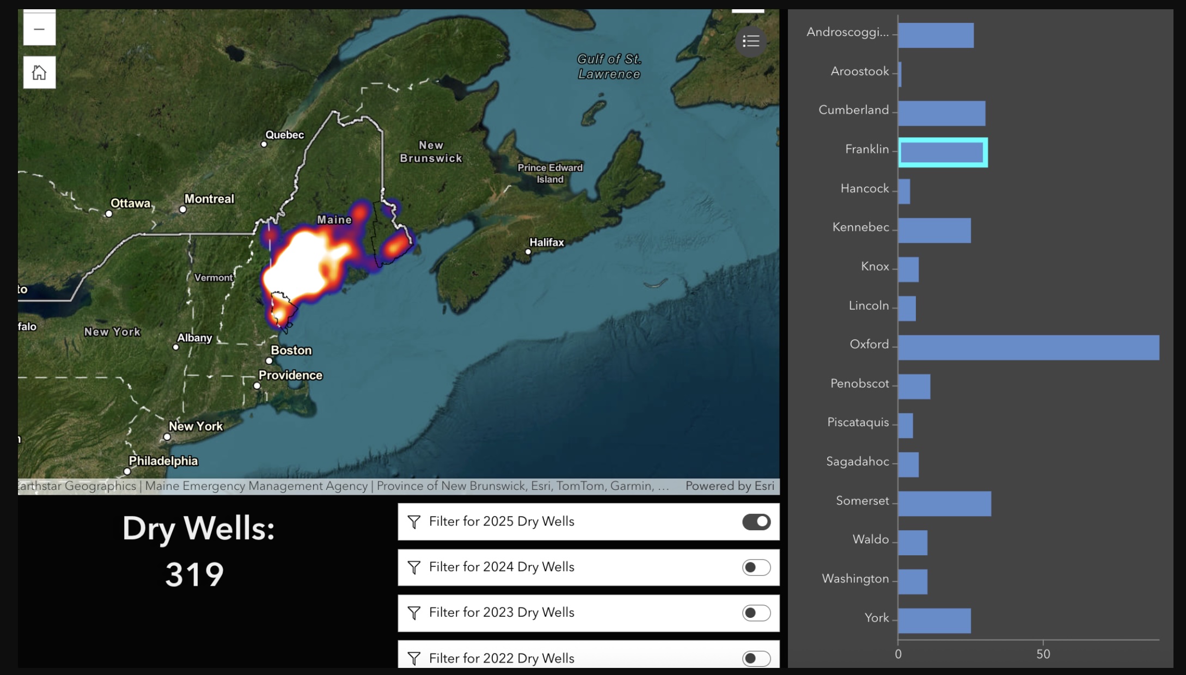Click the map zoom out minus button
Screen dimensions: 1186x675
tap(39, 29)
